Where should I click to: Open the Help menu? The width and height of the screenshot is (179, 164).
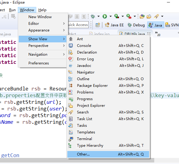(42, 10)
